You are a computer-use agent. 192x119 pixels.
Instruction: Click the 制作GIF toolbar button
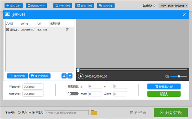click(x=106, y=6)
